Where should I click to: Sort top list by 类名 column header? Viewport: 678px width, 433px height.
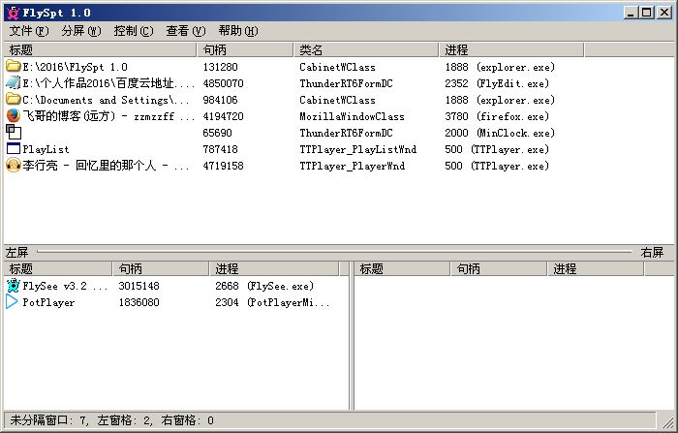coord(367,49)
